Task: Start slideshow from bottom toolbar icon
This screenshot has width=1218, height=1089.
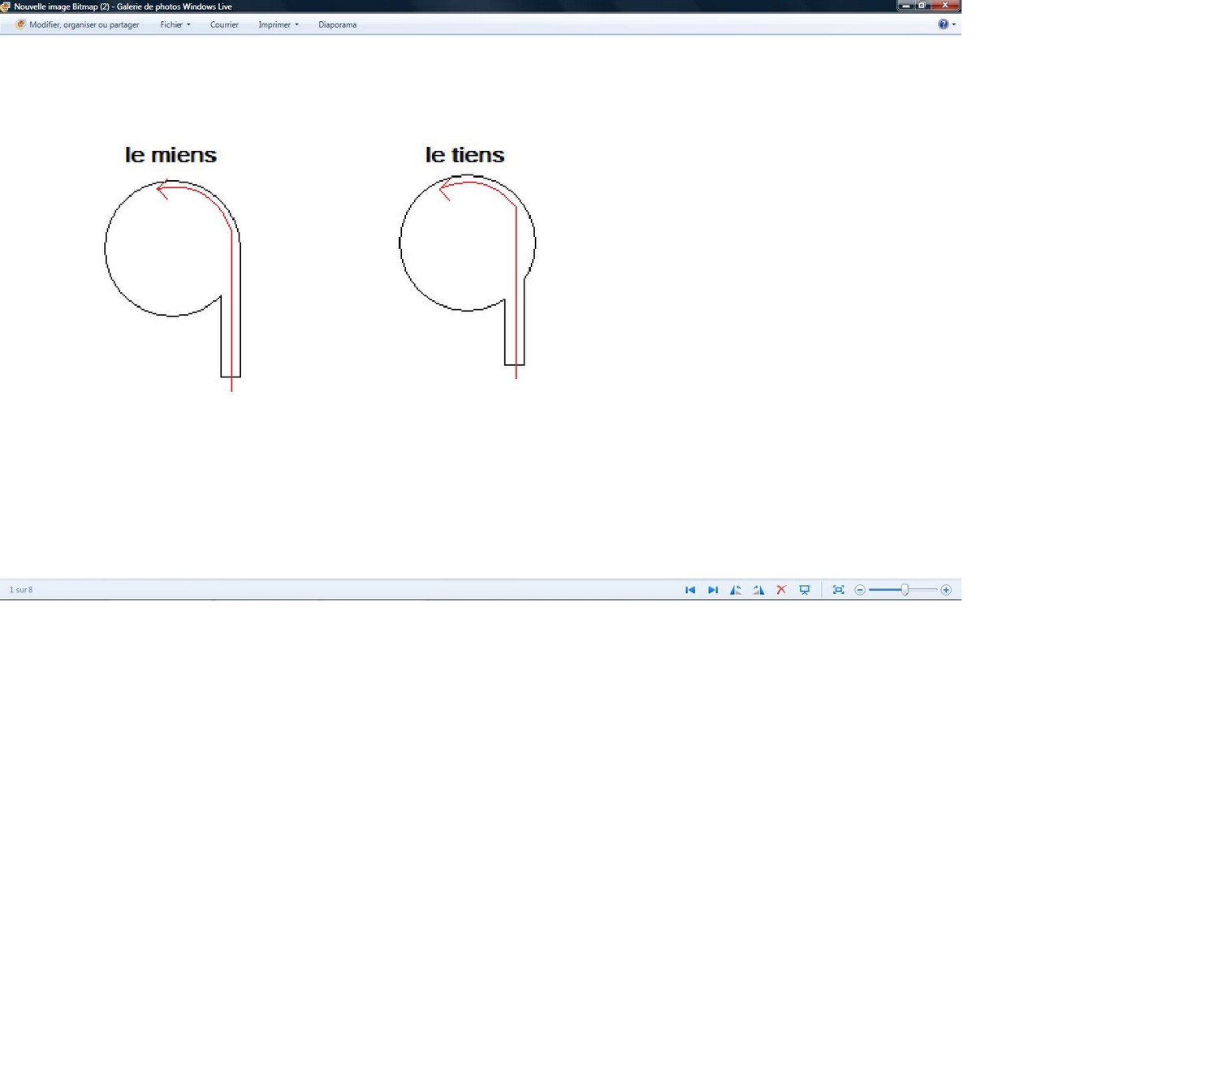Action: coord(805,590)
